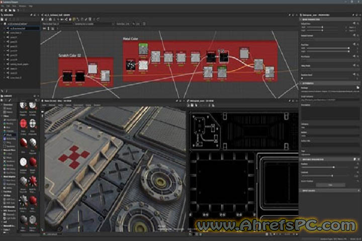Screen dimensions: 362x241
Task: Click the camera icon at 3D view left edge
Action: [x=42, y=111]
